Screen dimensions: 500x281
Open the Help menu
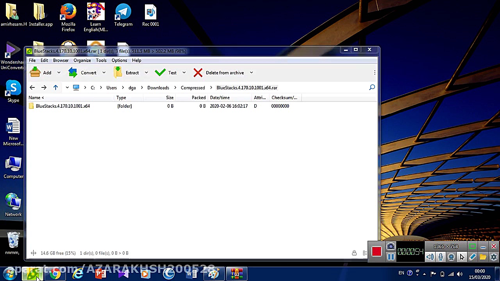[x=136, y=60]
